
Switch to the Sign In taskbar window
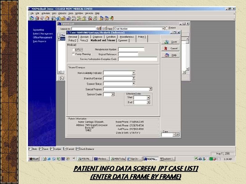click(134, 159)
